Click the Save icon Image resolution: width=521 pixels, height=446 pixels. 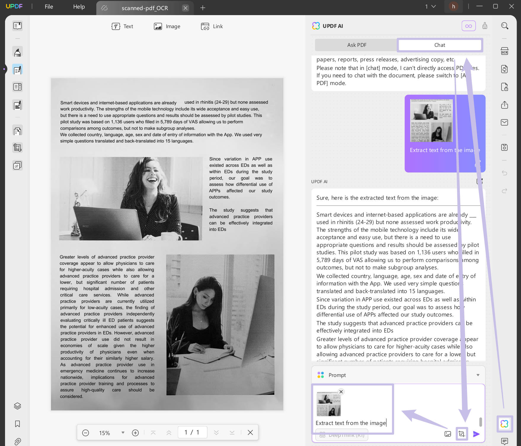pos(505,147)
